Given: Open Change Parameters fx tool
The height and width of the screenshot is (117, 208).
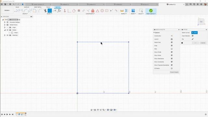Looking at the screenshot, I should (x=59, y=11).
